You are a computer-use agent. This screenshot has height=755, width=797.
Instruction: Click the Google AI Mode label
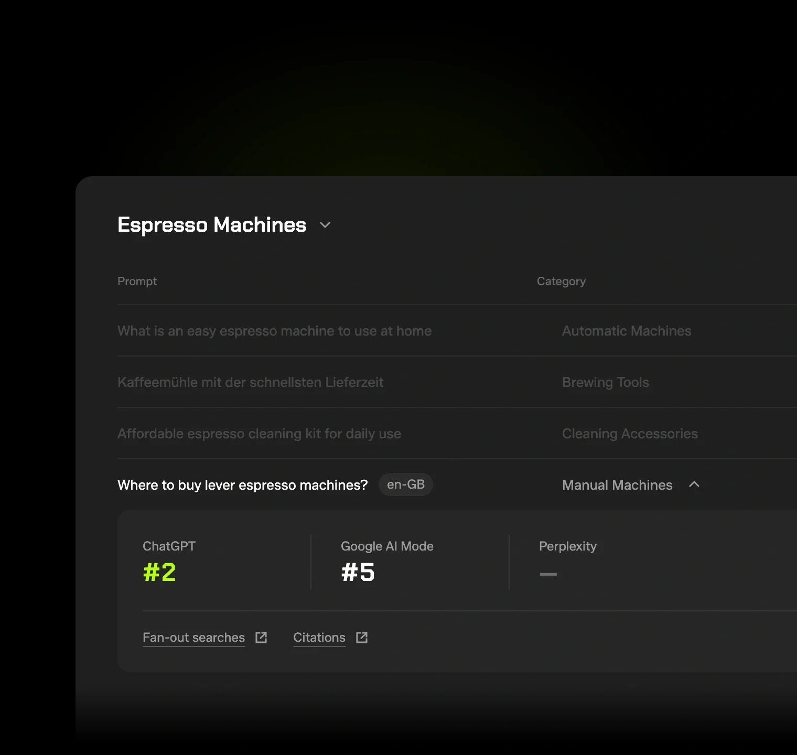(387, 546)
